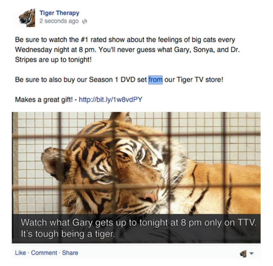
Task: Open the Tiger Therapy profile picture
Action: 27,17
